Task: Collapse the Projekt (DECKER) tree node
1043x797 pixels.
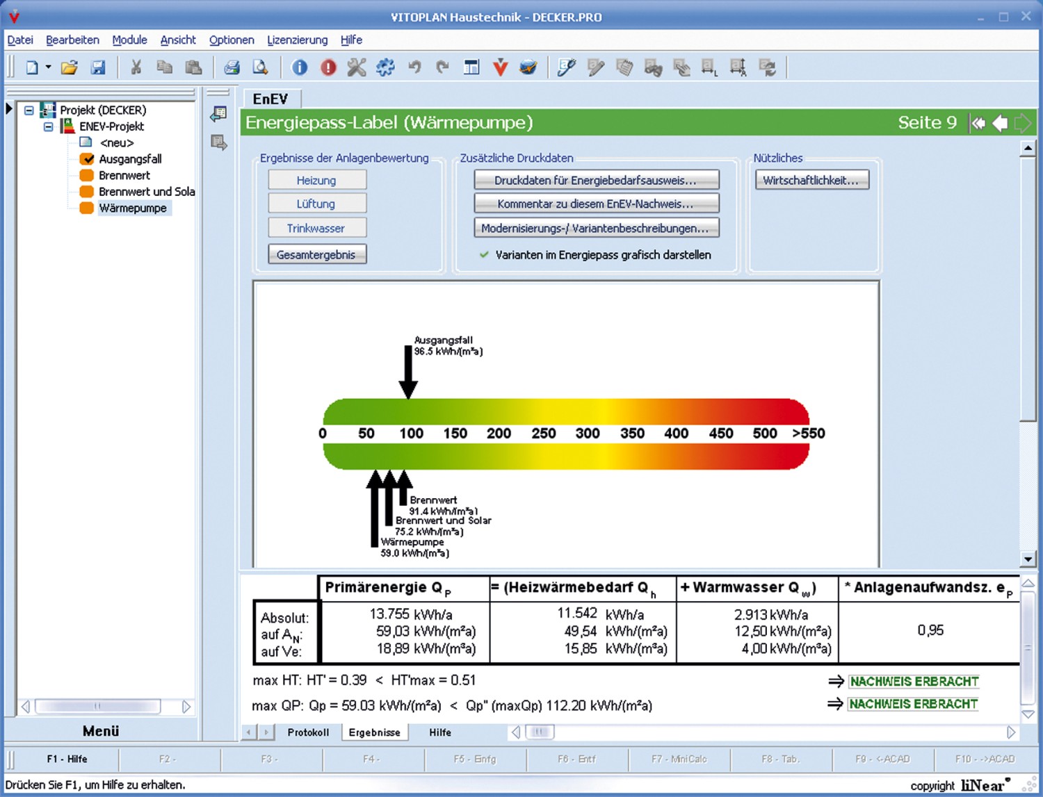Action: coord(29,110)
